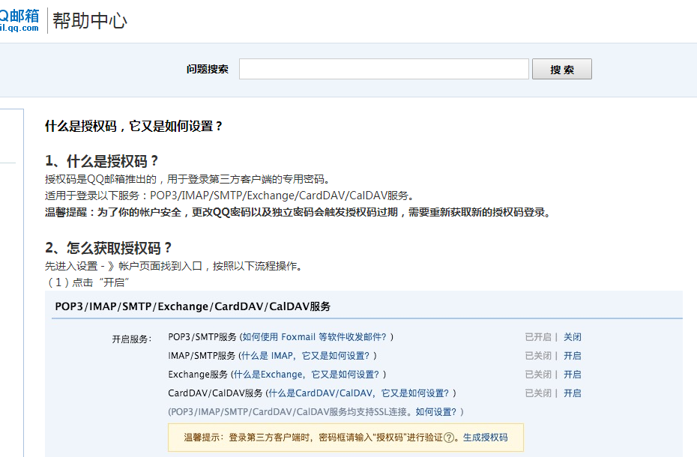The image size is (697, 457).
Task: Click the line 适用于登录以下服务
Action: coord(230,196)
